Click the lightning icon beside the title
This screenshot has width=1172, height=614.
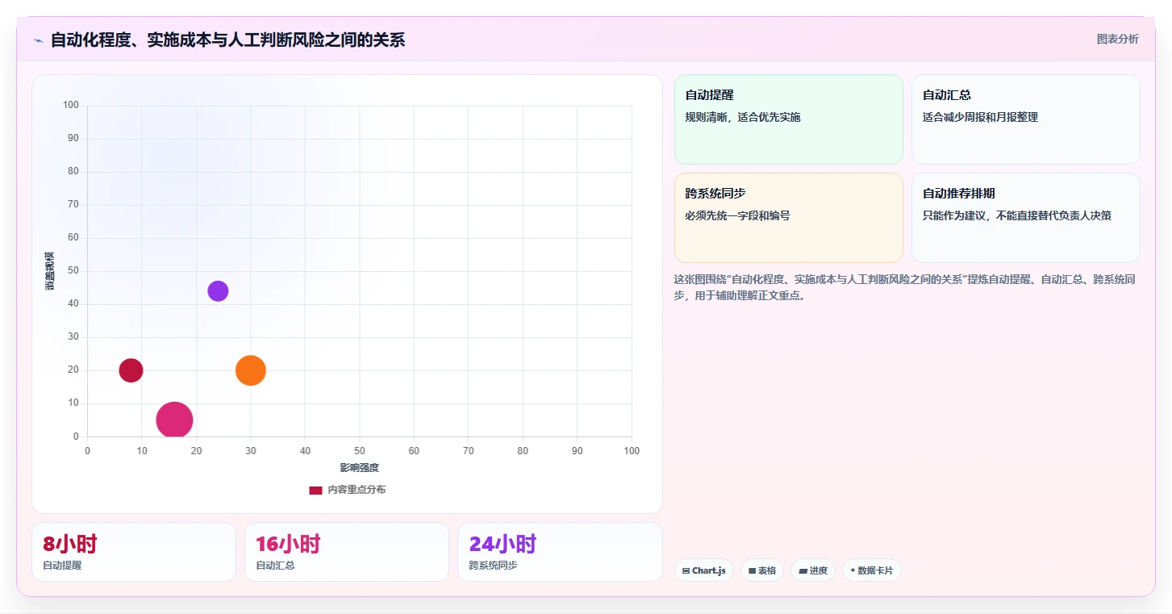tap(39, 40)
